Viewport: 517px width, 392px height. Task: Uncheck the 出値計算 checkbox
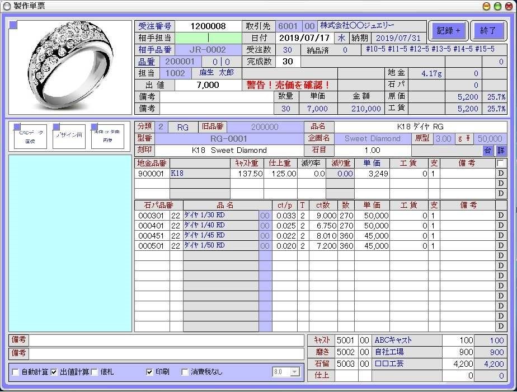(x=54, y=372)
